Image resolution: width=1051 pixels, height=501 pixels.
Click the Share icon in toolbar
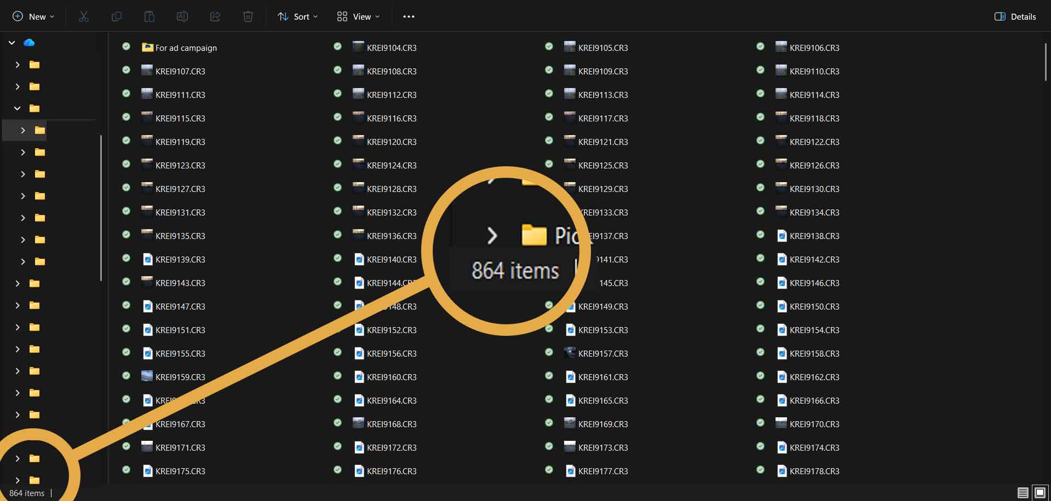tap(215, 16)
